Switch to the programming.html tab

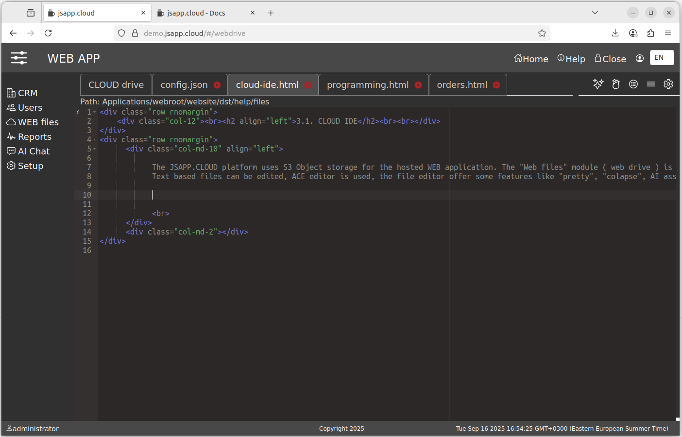click(367, 85)
